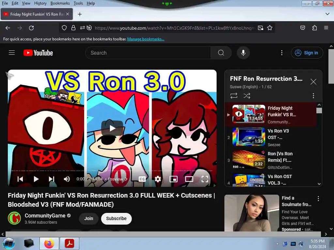Open the Firefox application menu
This screenshot has height=250, width=334.
tap(326, 28)
